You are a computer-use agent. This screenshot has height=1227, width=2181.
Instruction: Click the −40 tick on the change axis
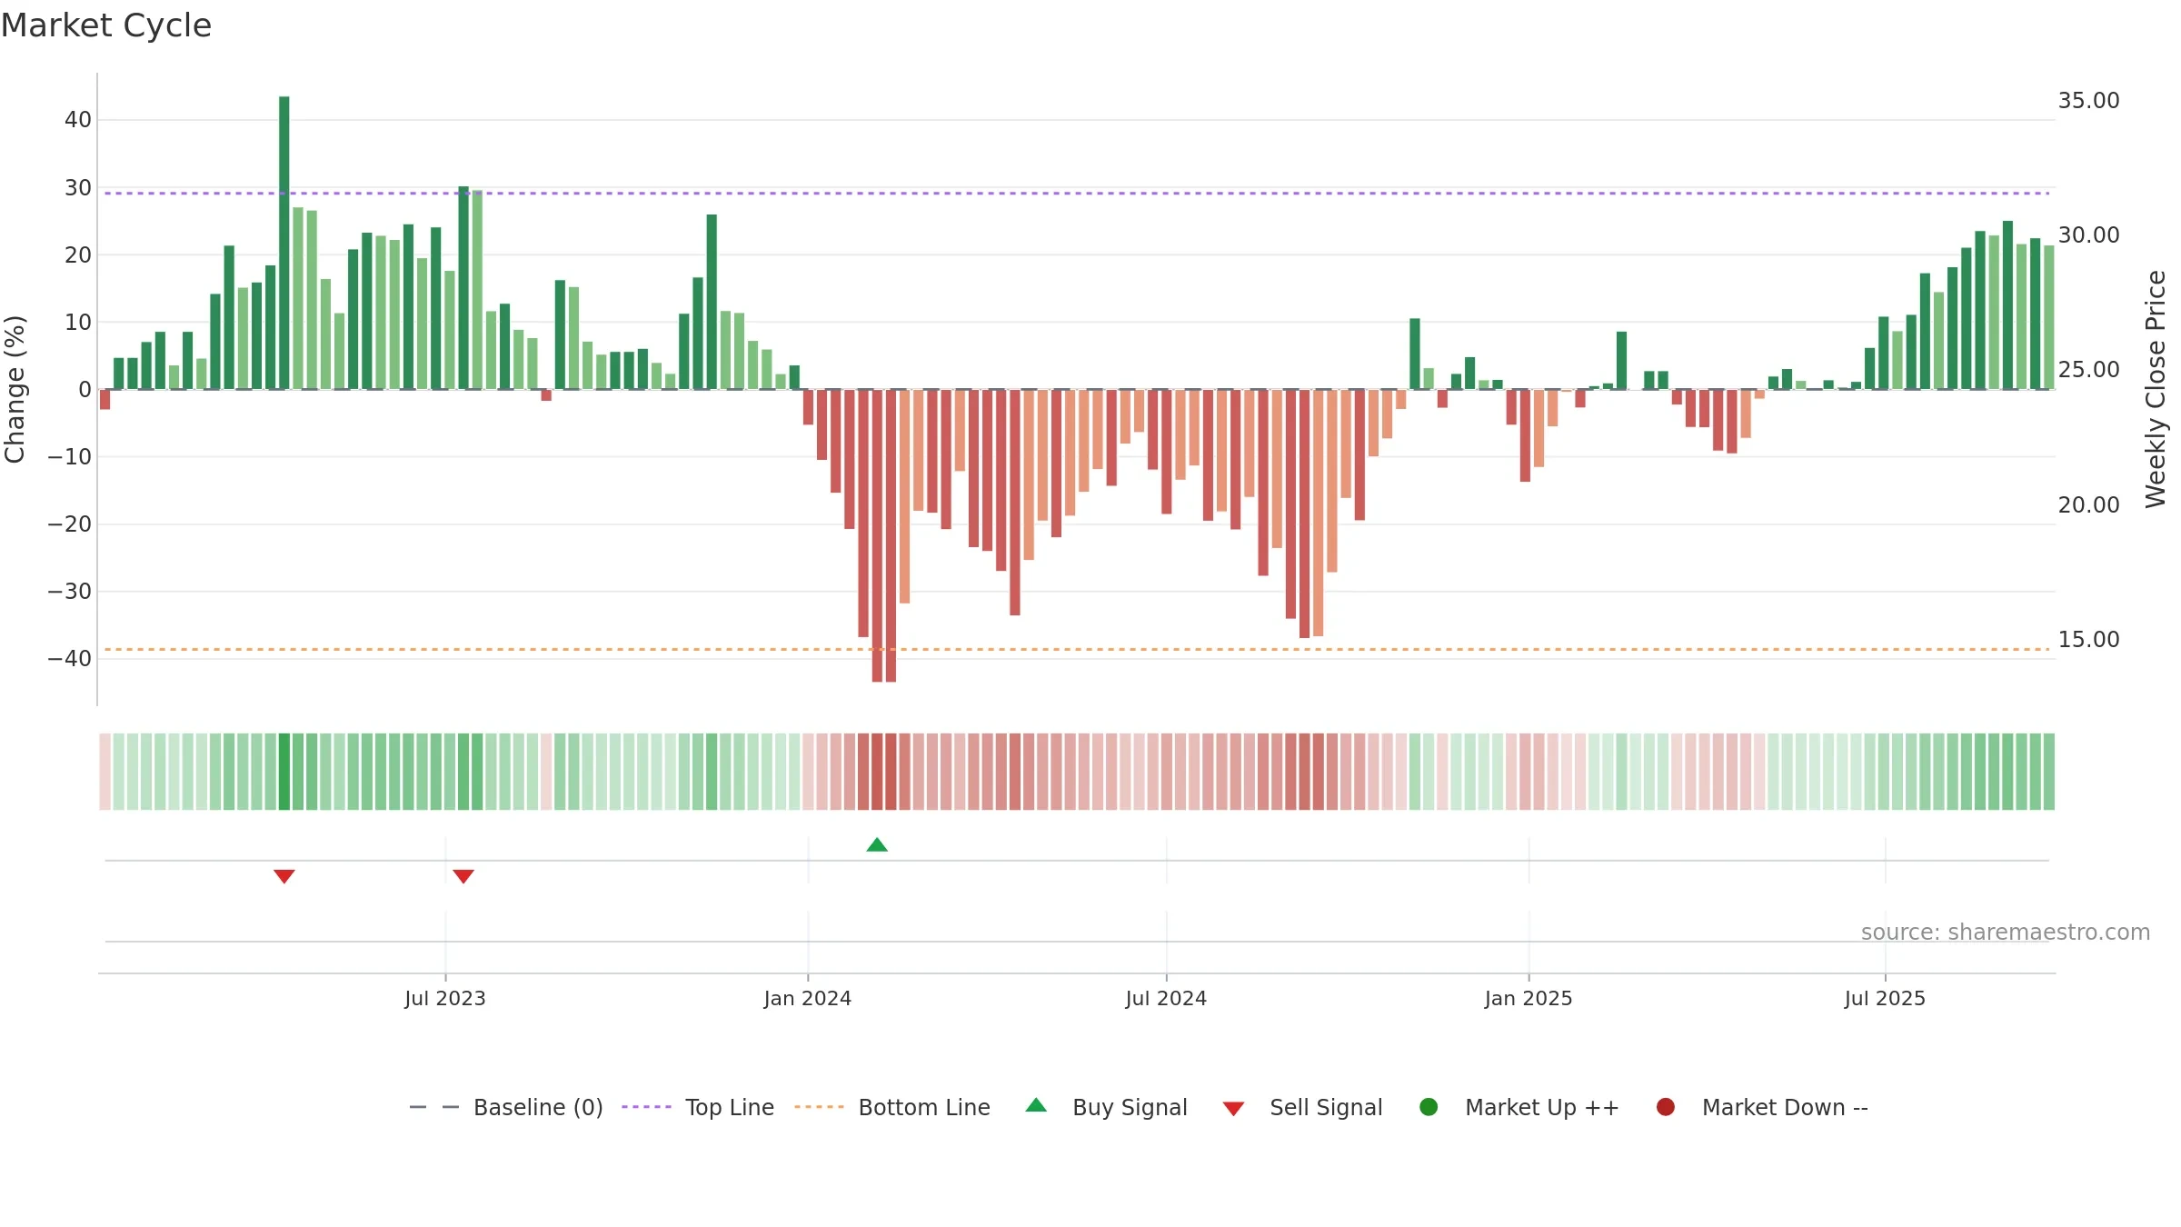(70, 658)
